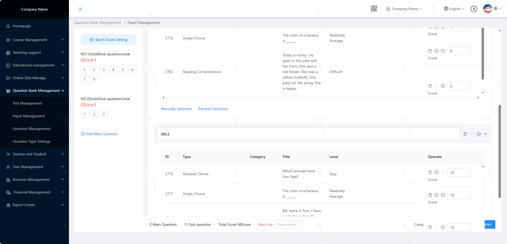Open the English language dropdown
The image size is (507, 244).
point(454,9)
